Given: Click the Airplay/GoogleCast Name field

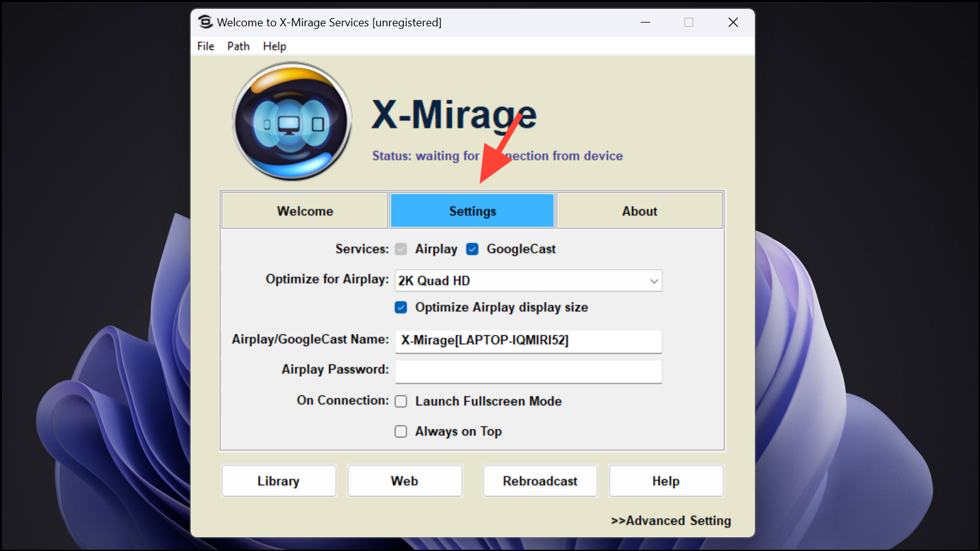Looking at the screenshot, I should (x=529, y=340).
